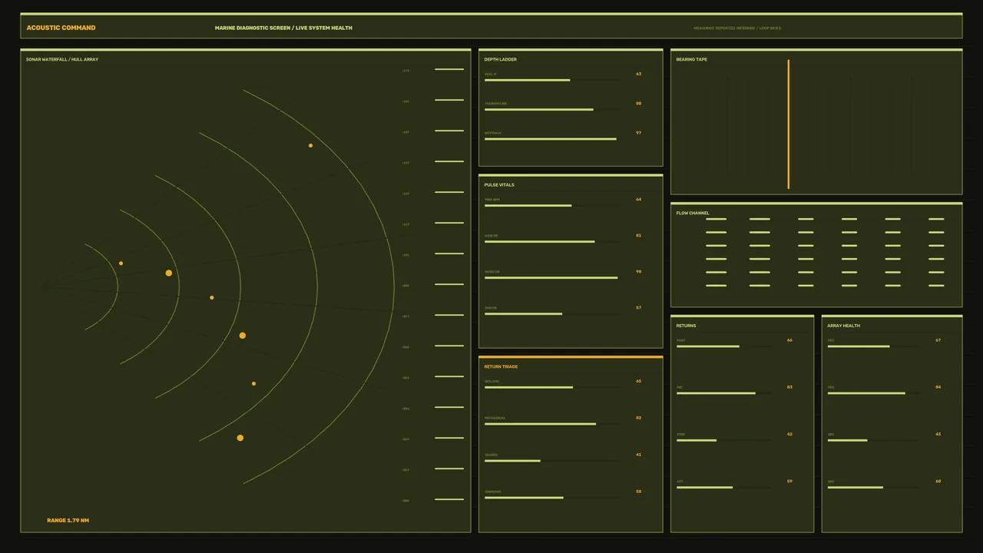Click the Bearing Tape panel title
This screenshot has width=983, height=553.
pyautogui.click(x=692, y=59)
